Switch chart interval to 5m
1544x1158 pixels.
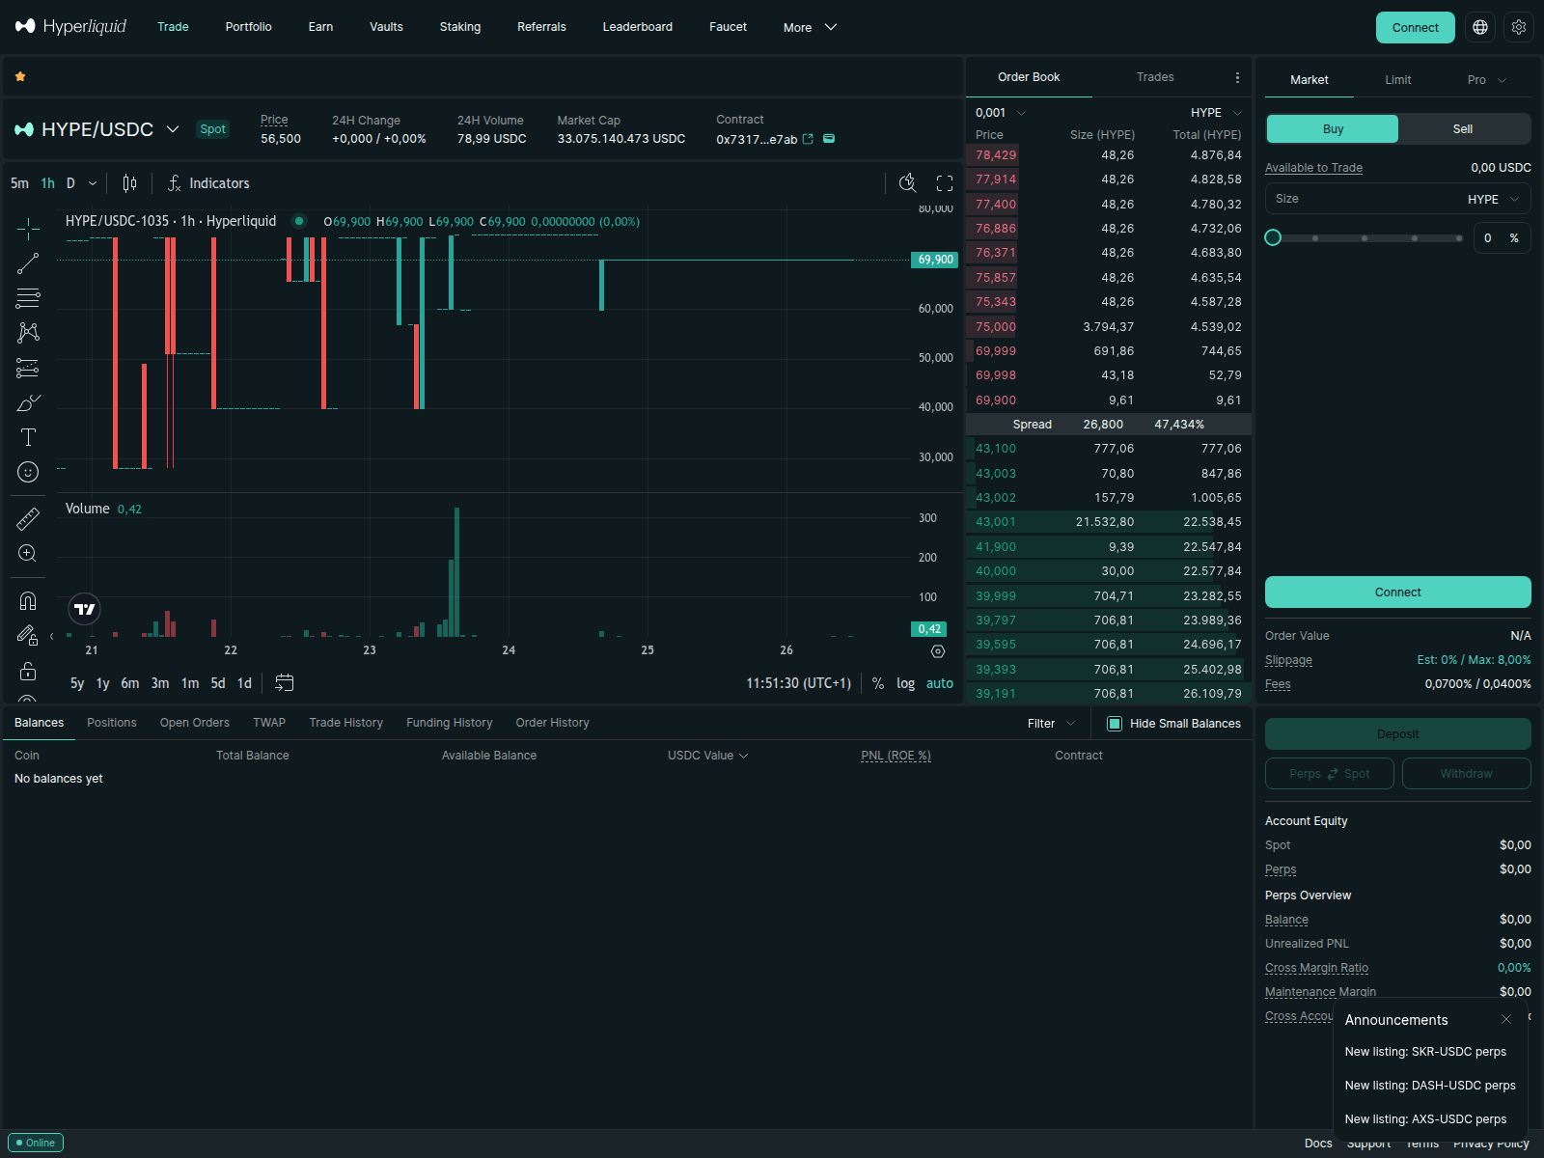[19, 183]
